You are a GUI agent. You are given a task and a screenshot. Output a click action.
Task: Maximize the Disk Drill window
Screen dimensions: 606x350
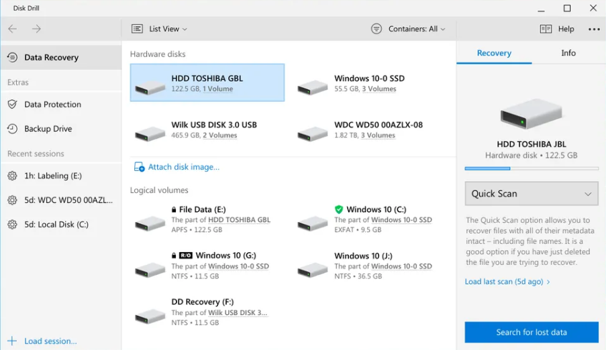pos(567,8)
